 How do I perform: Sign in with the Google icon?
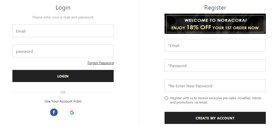[x=72, y=112]
